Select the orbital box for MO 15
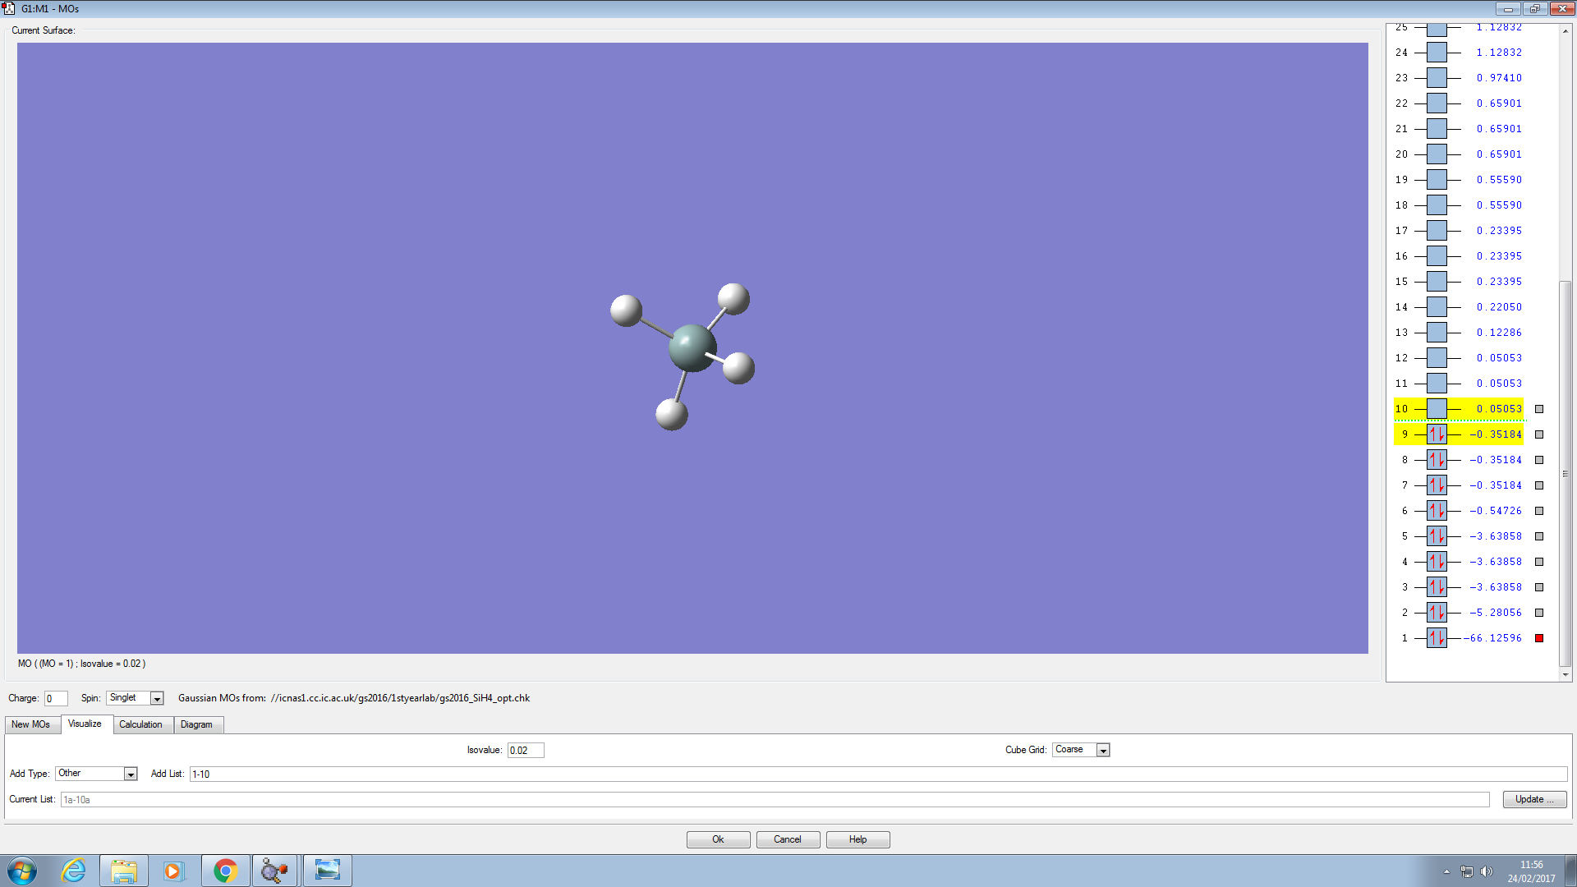 pos(1437,282)
